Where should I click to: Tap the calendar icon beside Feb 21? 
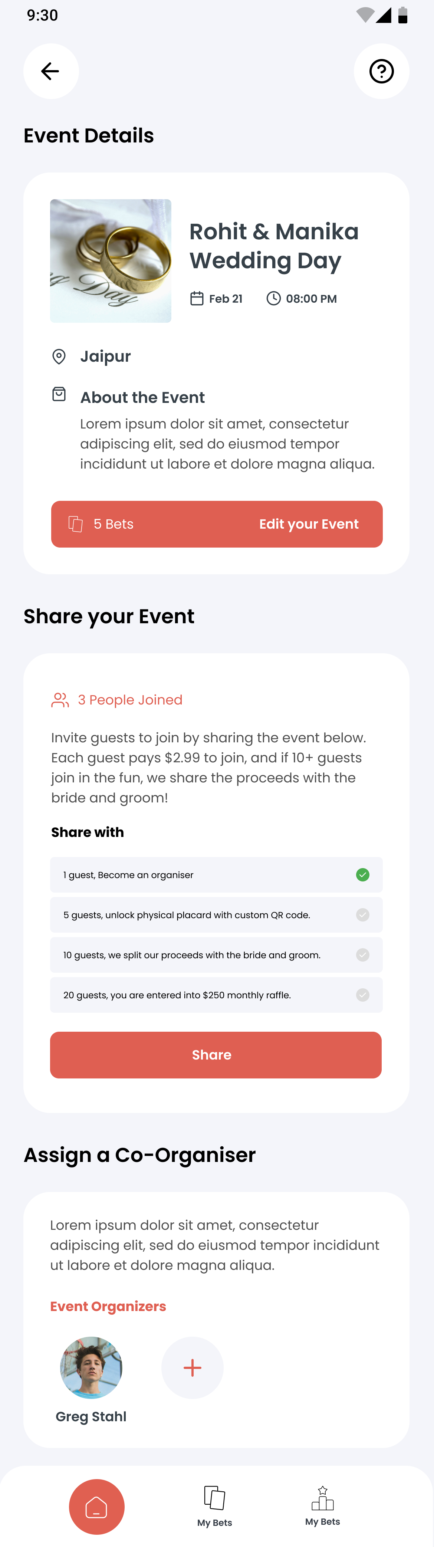pos(197,299)
